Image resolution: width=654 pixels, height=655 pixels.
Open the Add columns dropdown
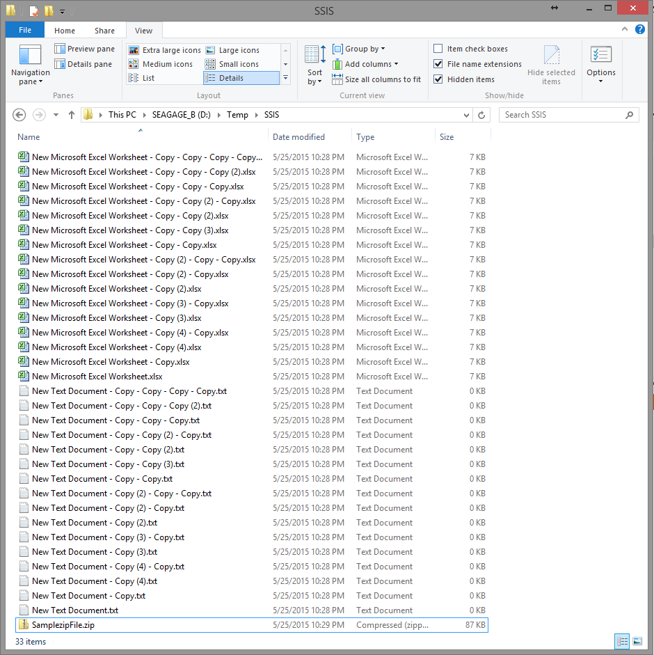click(369, 64)
